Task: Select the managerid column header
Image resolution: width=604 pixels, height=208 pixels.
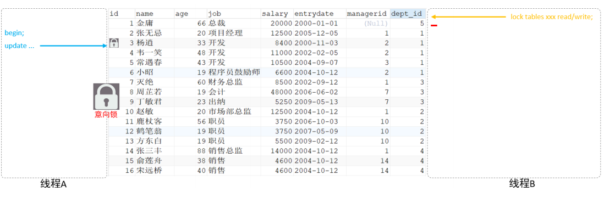Action: point(367,14)
